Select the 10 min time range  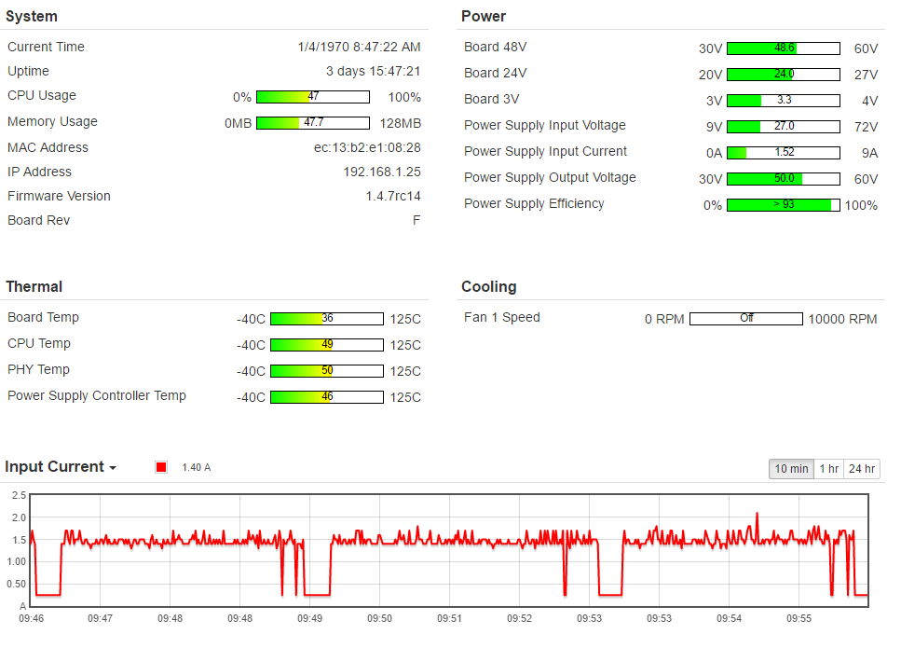pyautogui.click(x=791, y=469)
